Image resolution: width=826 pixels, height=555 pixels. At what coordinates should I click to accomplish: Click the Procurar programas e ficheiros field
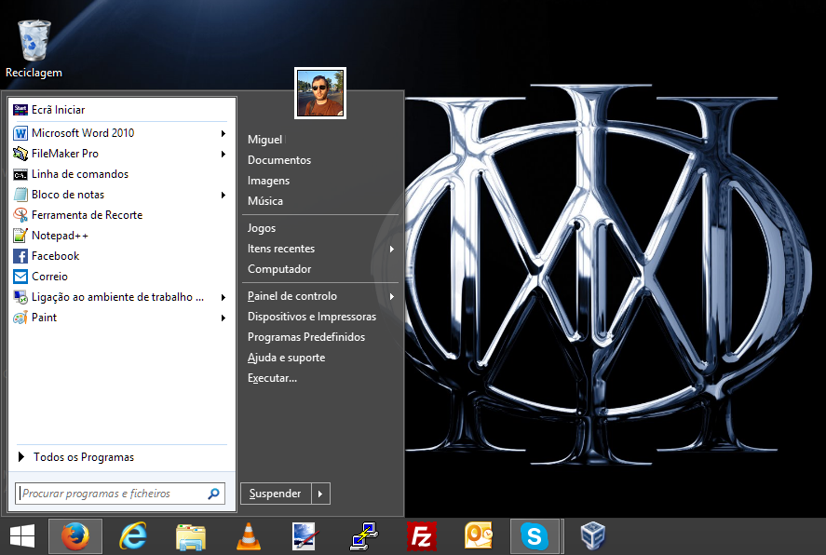click(x=120, y=494)
